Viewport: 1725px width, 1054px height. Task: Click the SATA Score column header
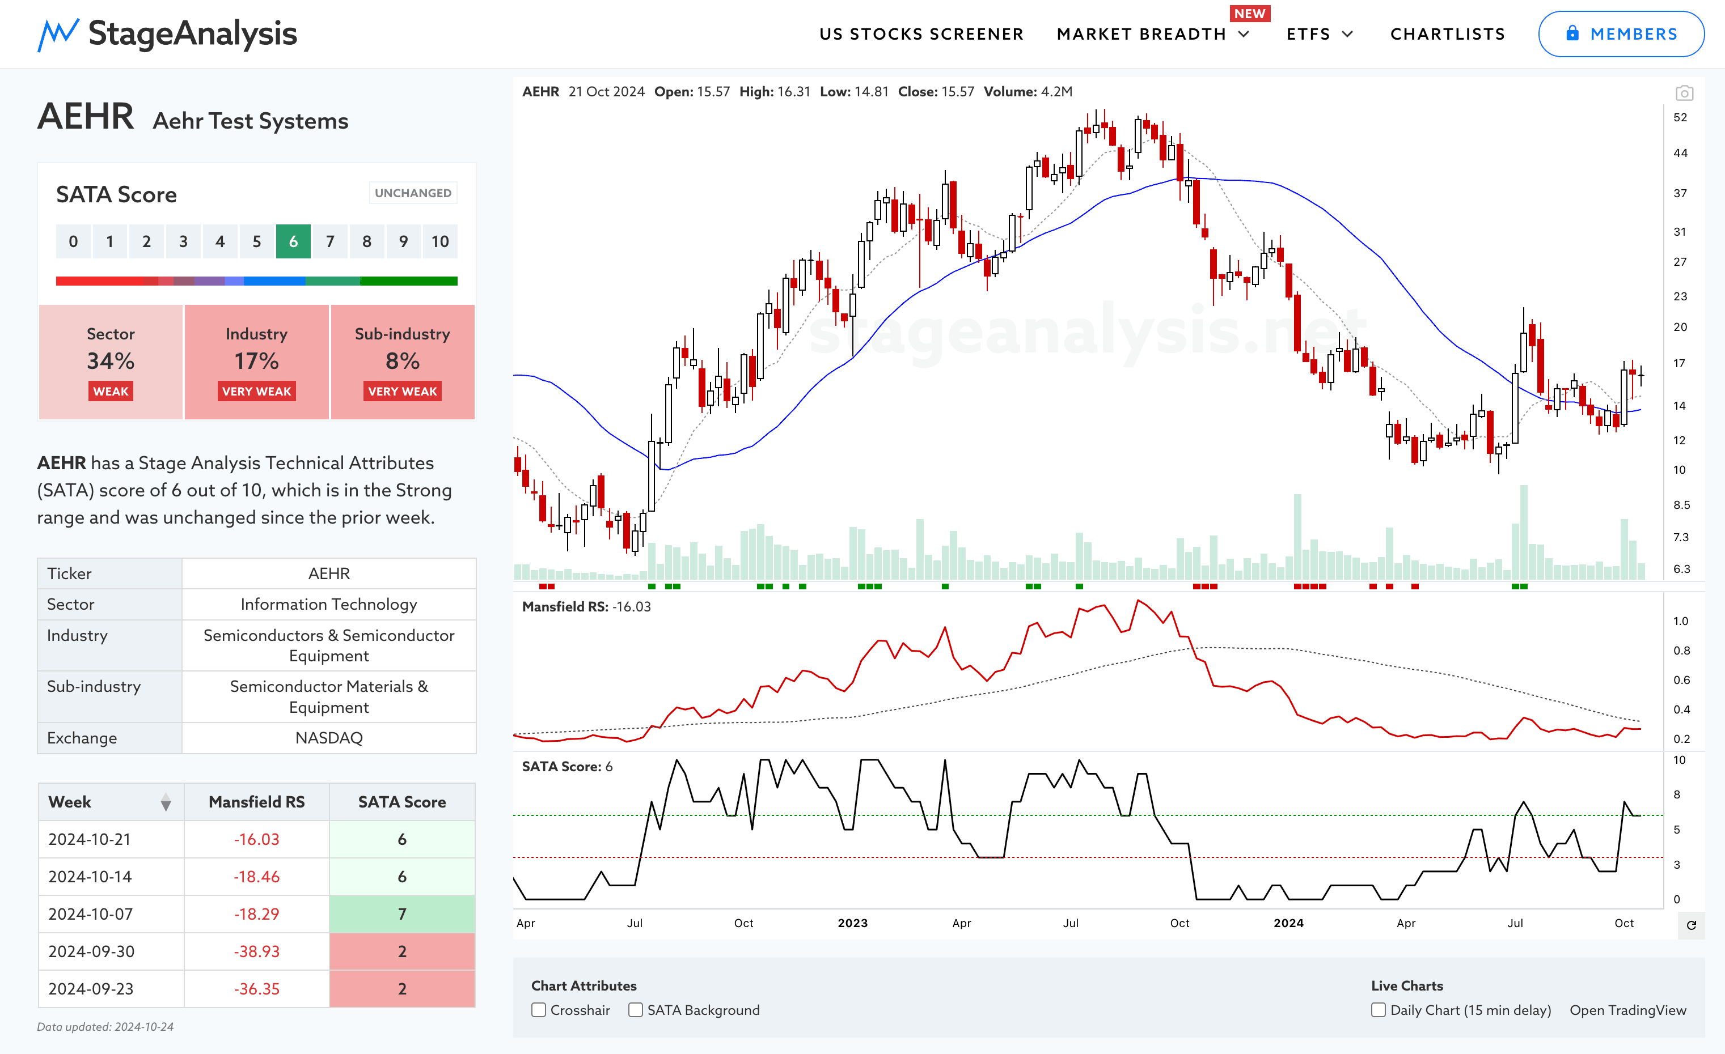point(402,802)
